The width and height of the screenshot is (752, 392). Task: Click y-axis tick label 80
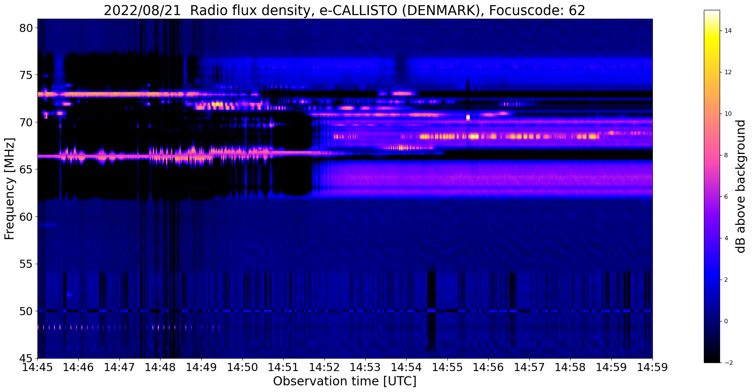(x=26, y=28)
